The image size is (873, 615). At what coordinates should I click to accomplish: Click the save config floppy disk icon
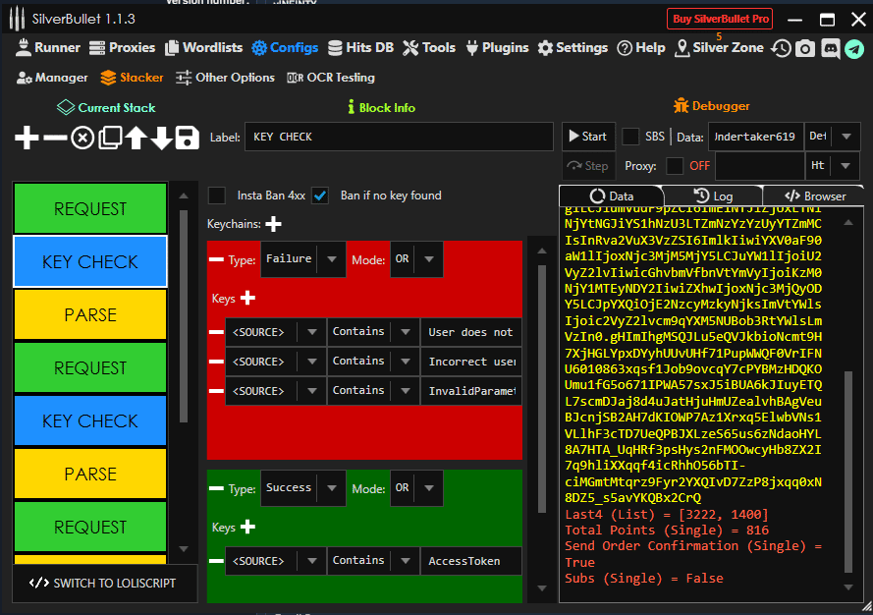188,139
